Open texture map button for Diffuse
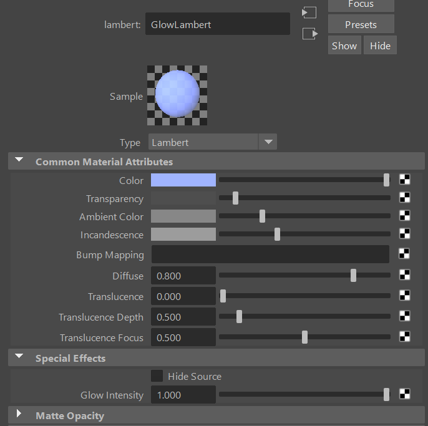 (404, 275)
